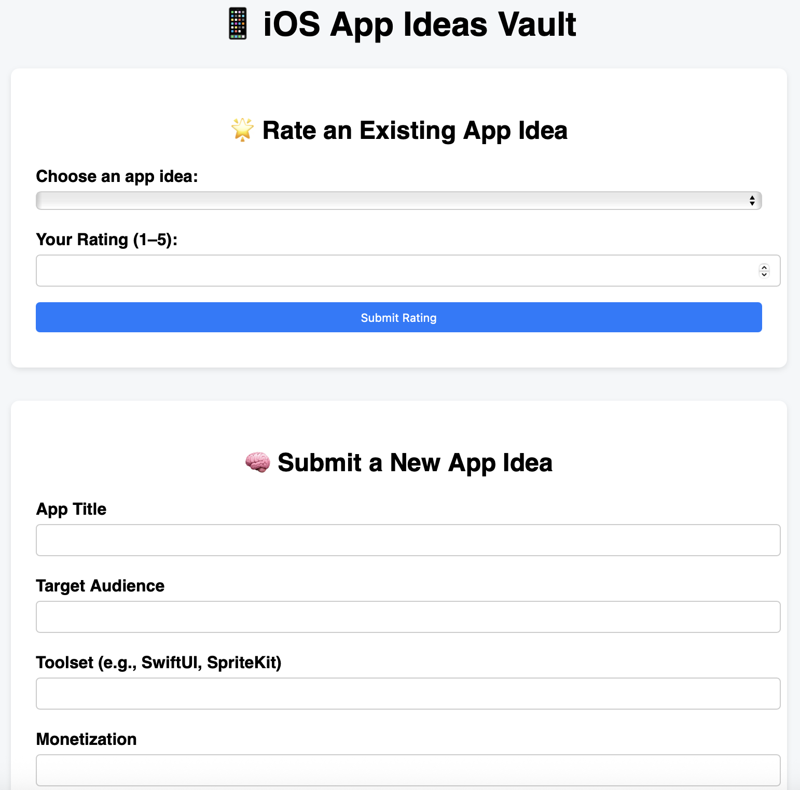Select the Target Audience text box
Image resolution: width=800 pixels, height=790 pixels.
click(x=408, y=617)
